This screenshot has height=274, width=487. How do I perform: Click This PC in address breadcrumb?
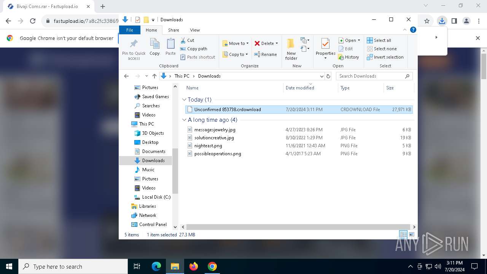(182, 76)
